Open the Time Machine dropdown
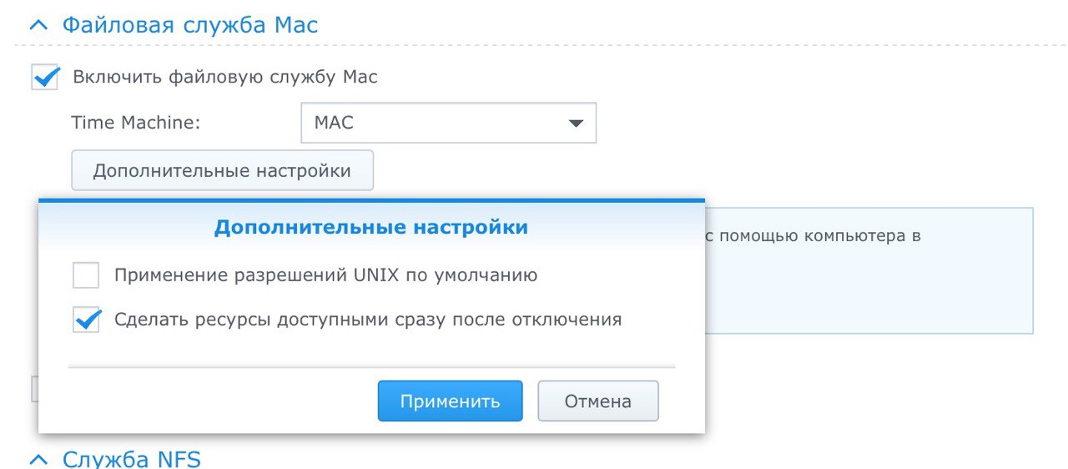 [x=448, y=124]
